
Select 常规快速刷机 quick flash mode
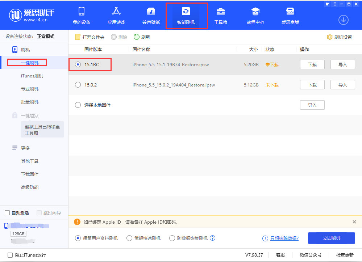(129, 238)
